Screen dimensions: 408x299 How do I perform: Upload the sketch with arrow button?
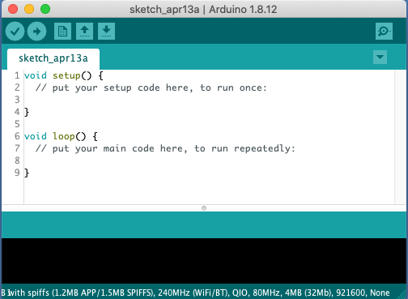36,32
